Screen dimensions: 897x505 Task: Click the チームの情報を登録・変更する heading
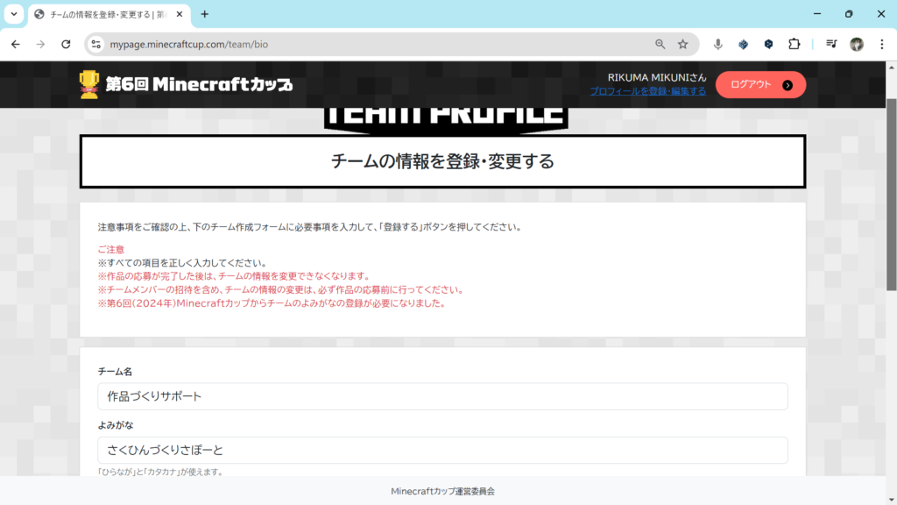point(442,161)
